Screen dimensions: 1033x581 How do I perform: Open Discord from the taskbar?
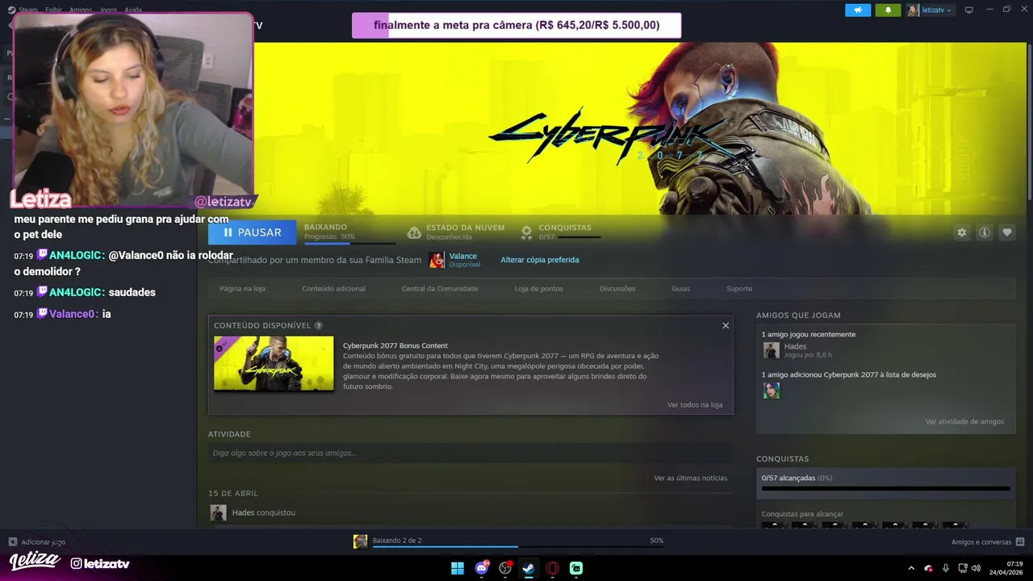click(x=482, y=568)
